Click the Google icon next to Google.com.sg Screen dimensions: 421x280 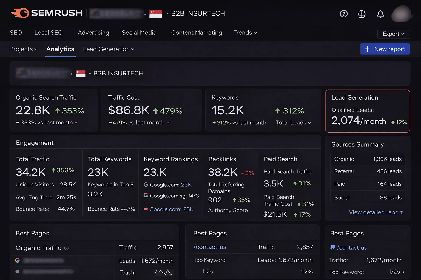point(146,195)
